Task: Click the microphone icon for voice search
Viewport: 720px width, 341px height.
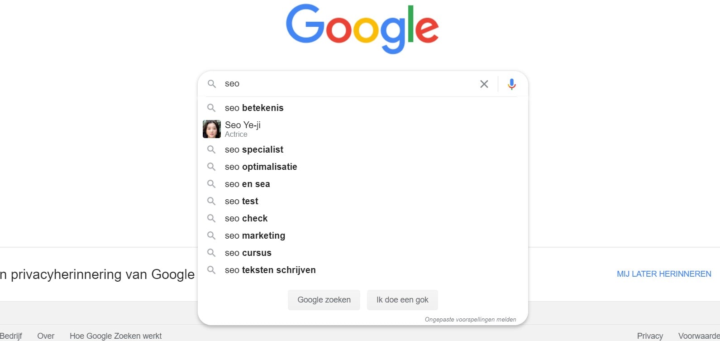Action: [511, 84]
